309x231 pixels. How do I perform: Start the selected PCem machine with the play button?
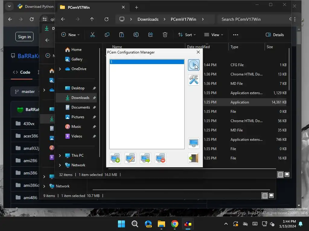coord(193,65)
